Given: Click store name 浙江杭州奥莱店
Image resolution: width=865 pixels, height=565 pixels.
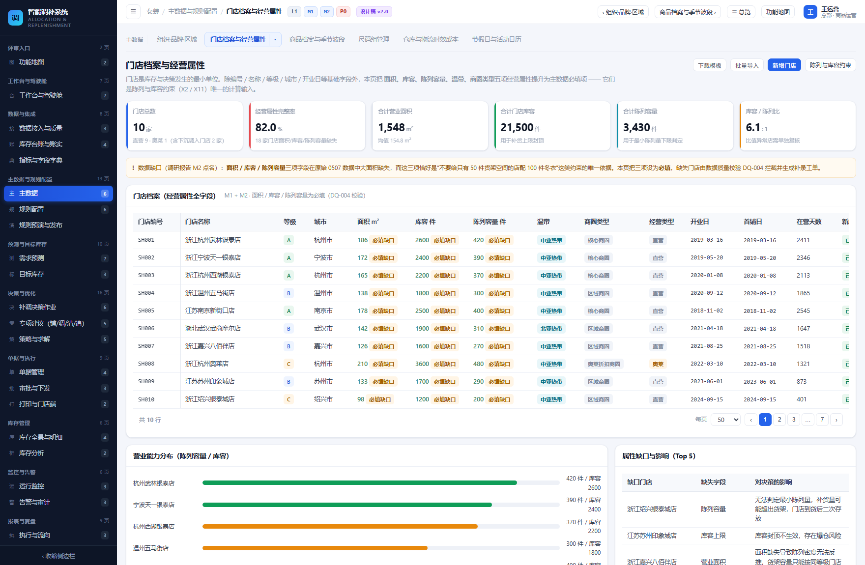Looking at the screenshot, I should click(x=207, y=364).
